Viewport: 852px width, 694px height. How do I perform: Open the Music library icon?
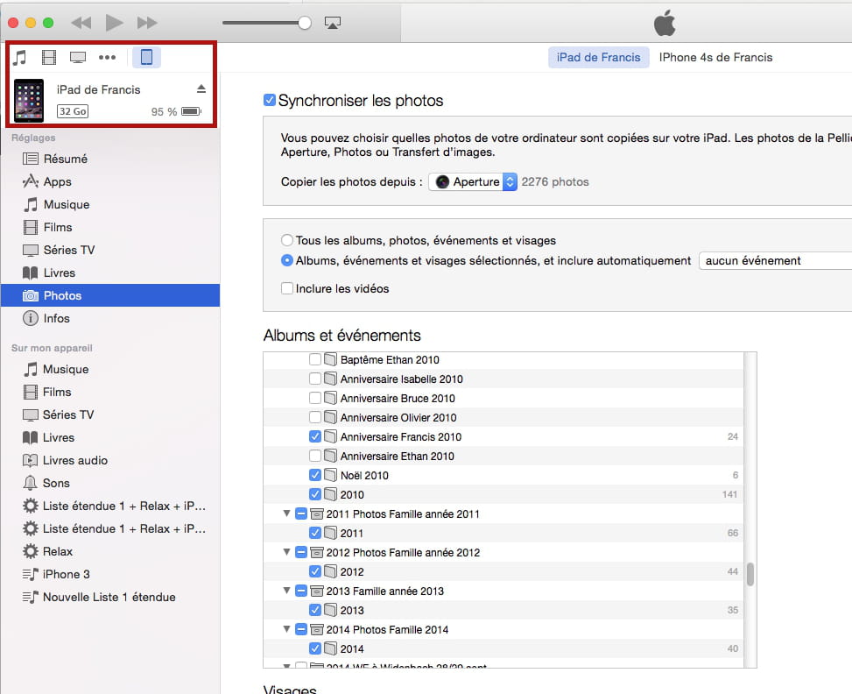[20, 57]
